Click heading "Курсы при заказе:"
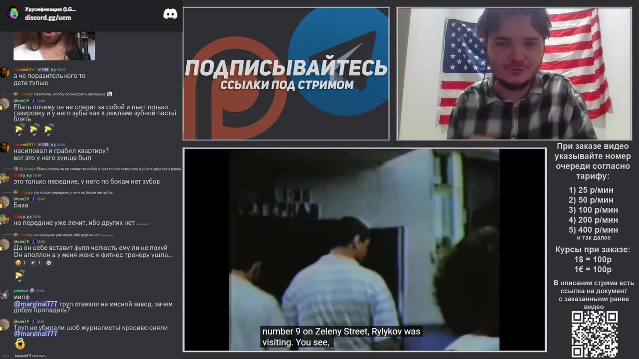The height and width of the screenshot is (359, 639). coord(593,249)
